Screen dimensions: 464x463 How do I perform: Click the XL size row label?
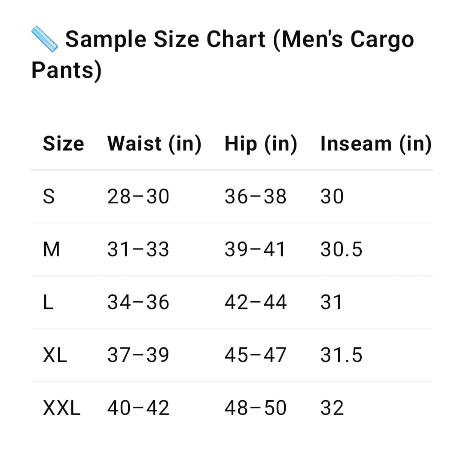coord(55,355)
